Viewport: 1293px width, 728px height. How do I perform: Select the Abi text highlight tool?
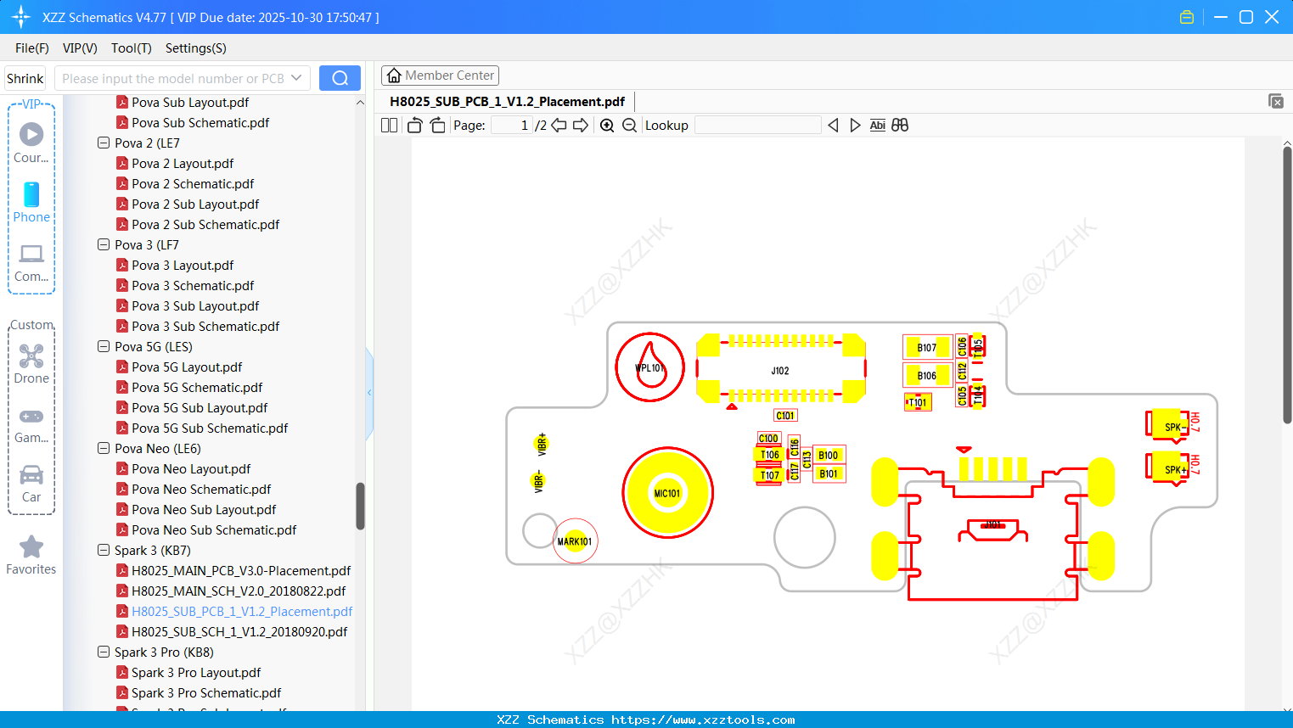pos(877,125)
